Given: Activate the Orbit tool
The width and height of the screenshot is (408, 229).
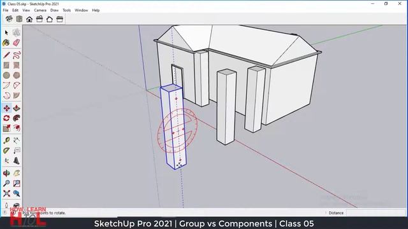Looking at the screenshot, I should point(6,173).
